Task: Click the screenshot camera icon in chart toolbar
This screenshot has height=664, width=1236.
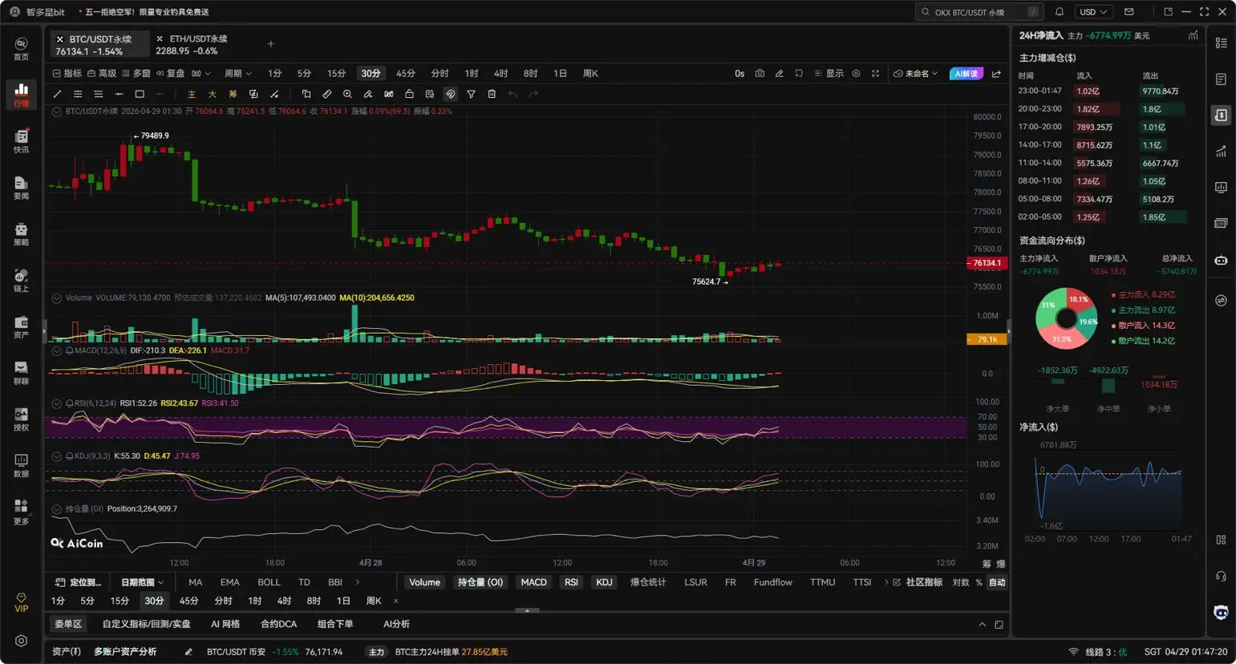Action: tap(760, 74)
